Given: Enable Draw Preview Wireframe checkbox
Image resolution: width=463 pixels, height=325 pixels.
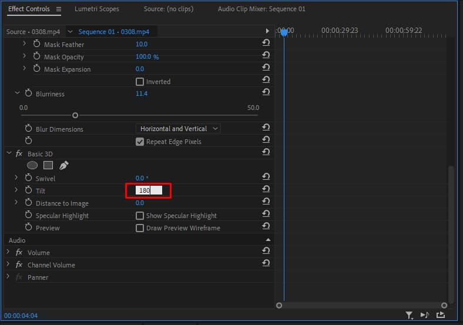Looking at the screenshot, I should 140,228.
